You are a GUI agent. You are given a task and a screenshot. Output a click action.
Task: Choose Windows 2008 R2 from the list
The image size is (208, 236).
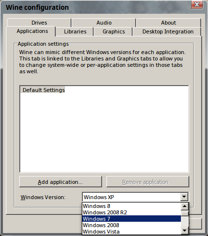tap(132, 212)
